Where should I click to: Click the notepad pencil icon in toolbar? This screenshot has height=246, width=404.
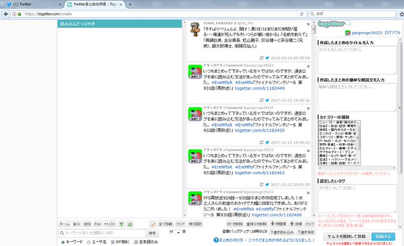click(x=153, y=224)
